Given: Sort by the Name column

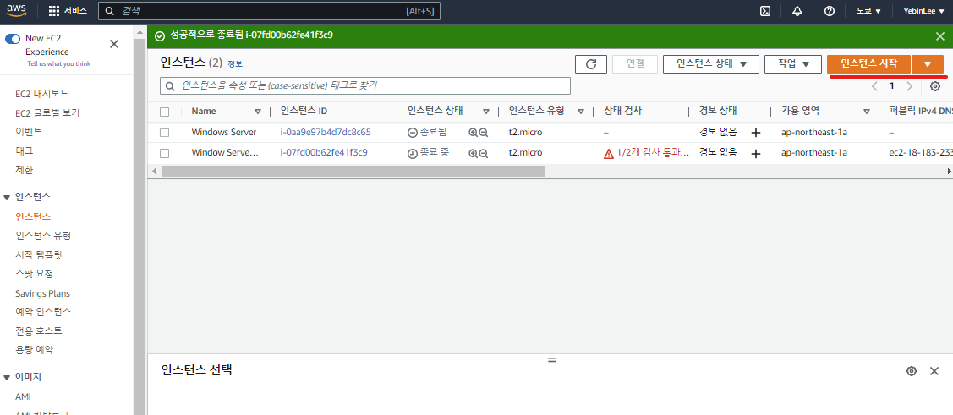Looking at the screenshot, I should 258,112.
